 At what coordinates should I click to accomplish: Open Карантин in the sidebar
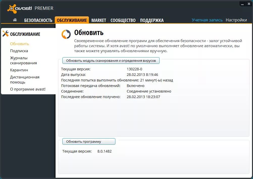pos(19,70)
